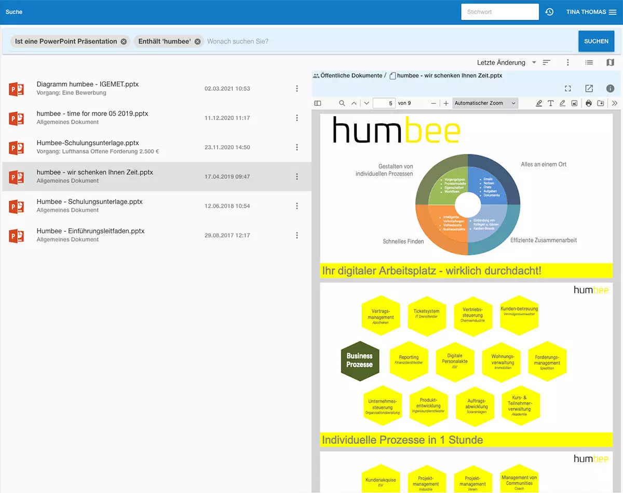Click PowerPoint icon of Humbee - Einführungsleitfaden.pptx
The image size is (623, 493).
click(17, 236)
